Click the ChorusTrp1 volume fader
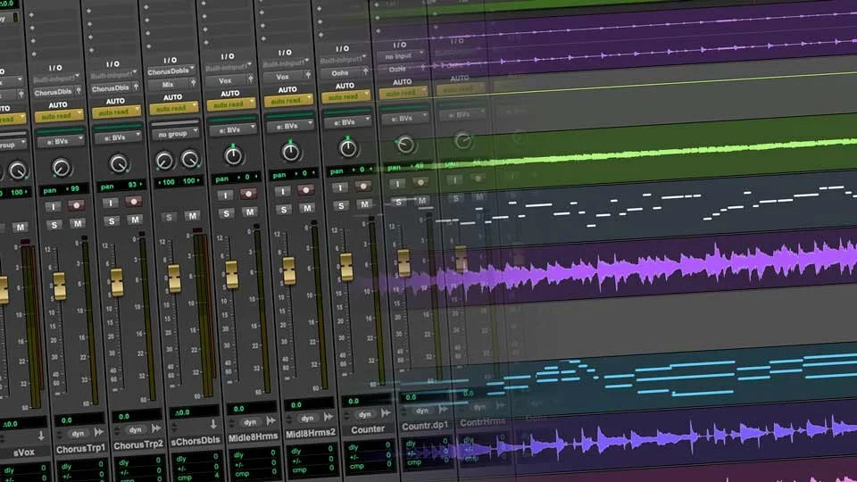The image size is (857, 482). click(60, 286)
